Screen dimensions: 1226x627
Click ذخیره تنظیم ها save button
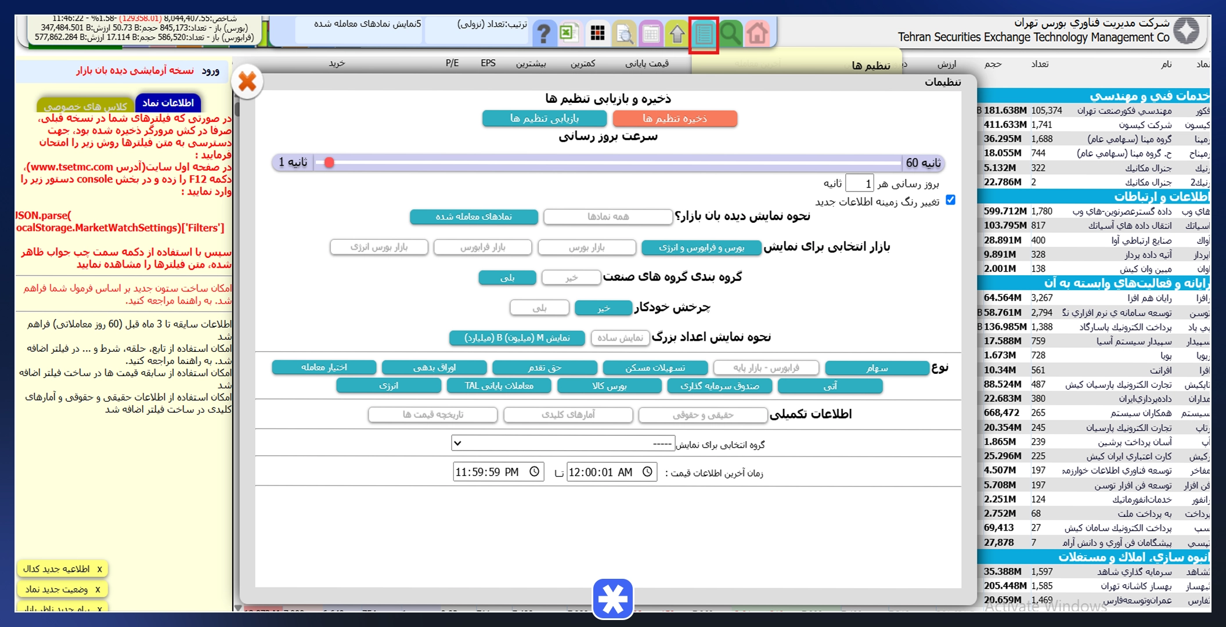[x=675, y=118]
